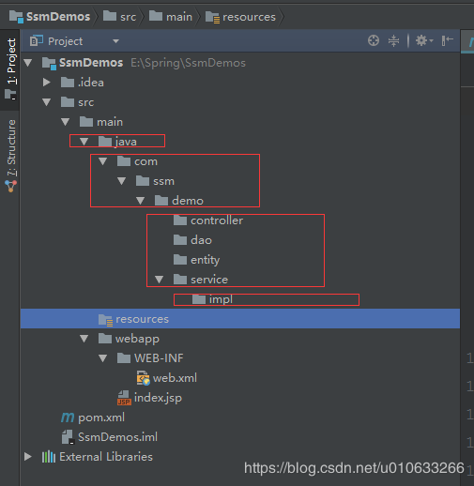Collapse the webapp folder arrow

coord(84,339)
